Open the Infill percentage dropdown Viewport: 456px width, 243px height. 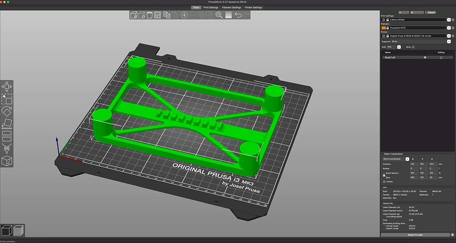399,47
